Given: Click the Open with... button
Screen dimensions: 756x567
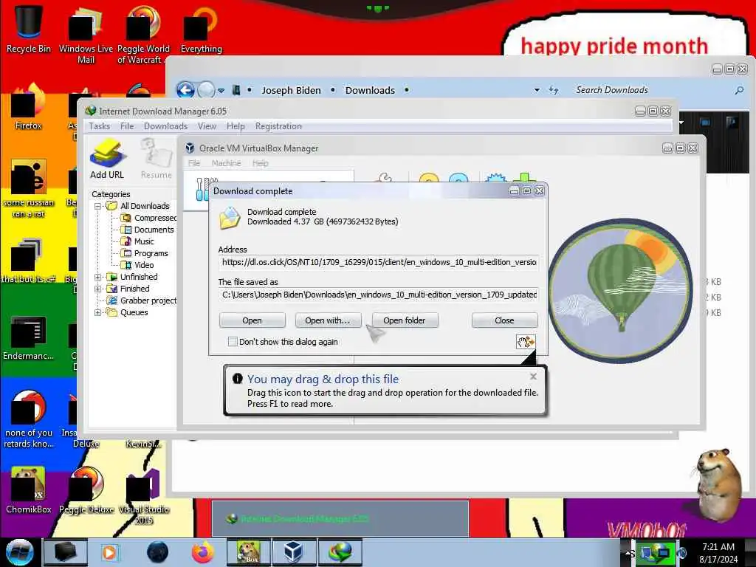Looking at the screenshot, I should point(327,320).
